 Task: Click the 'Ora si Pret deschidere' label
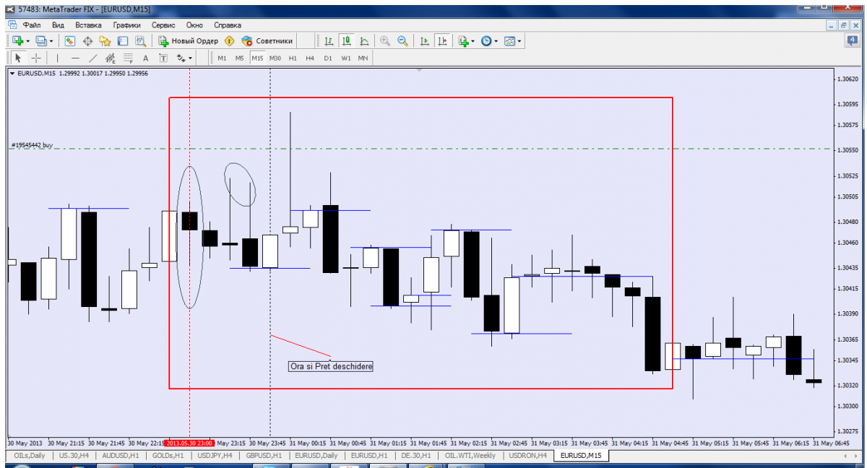331,366
